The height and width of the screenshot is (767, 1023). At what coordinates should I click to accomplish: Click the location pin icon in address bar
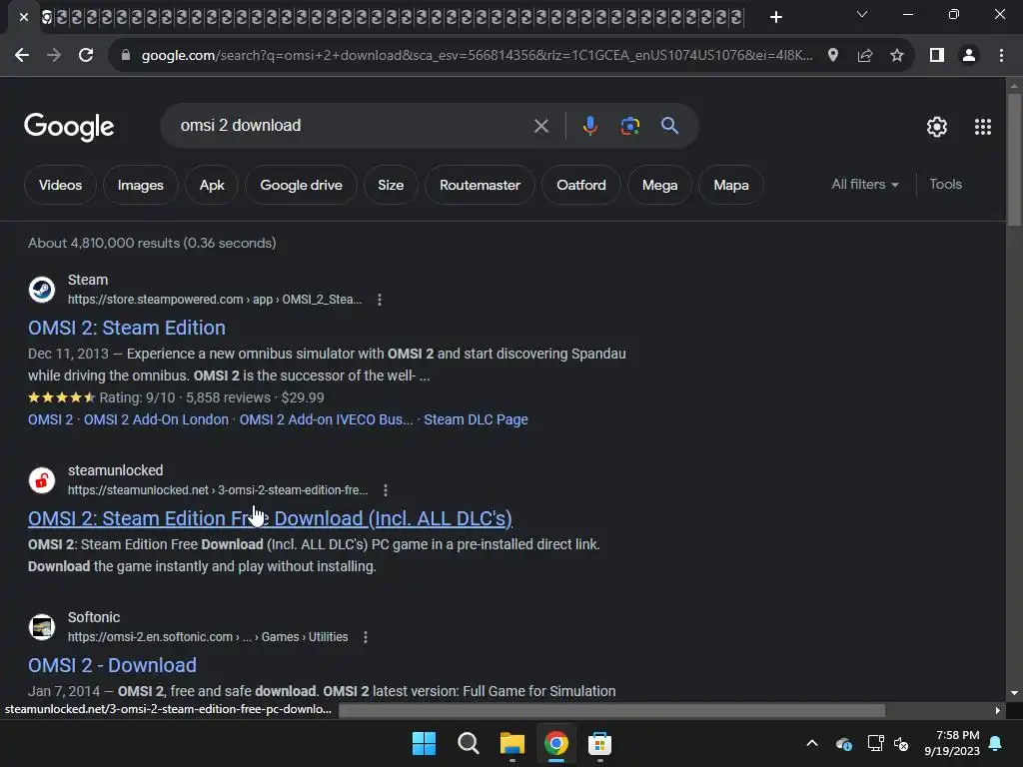(x=833, y=56)
